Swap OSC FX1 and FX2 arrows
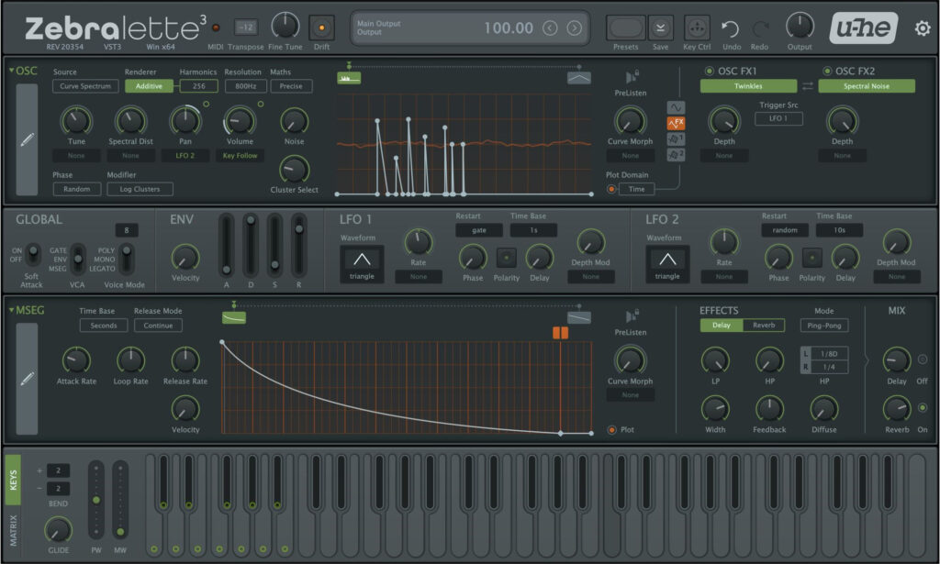This screenshot has height=564, width=940. [808, 86]
